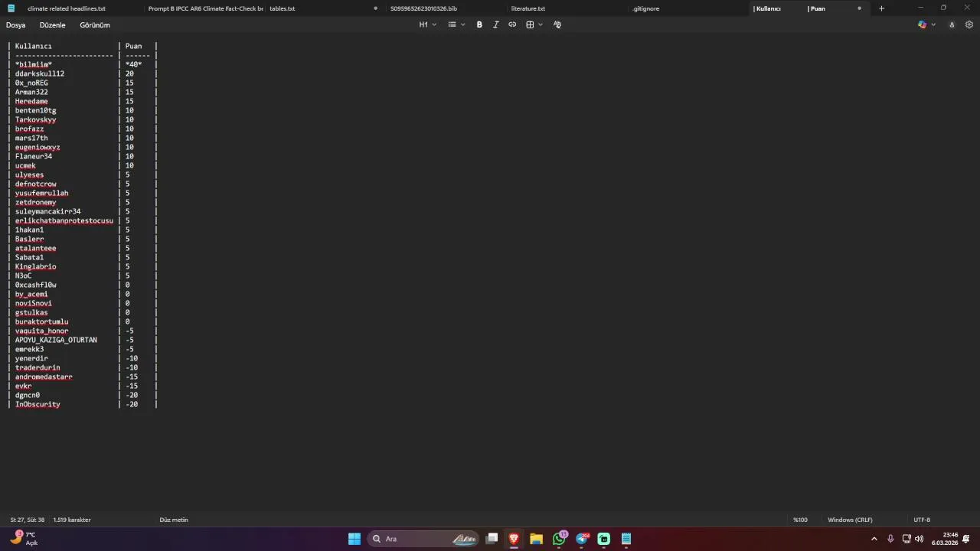Expand the table options dropdown arrow

tap(541, 24)
